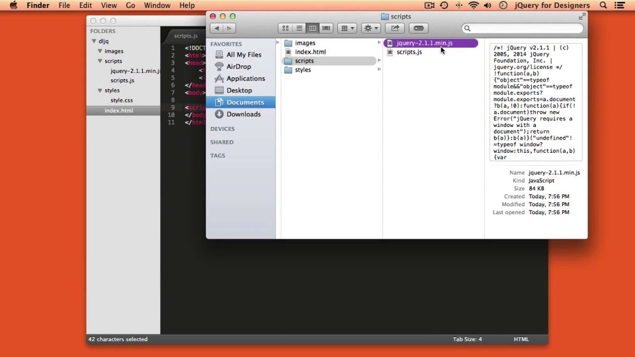Open the Finder application menu
The image size is (635, 357).
(38, 5)
